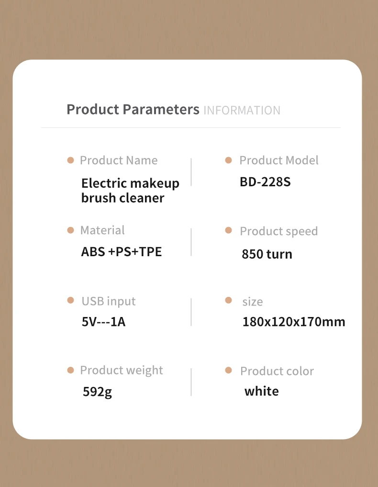This screenshot has height=487, width=378.
Task: Click the BD-228S model number
Action: click(265, 182)
